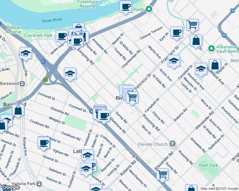This screenshot has height=191, width=239.
Task: Click the Mort St street label
Action: 146,130
